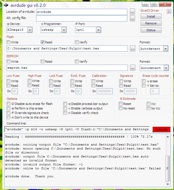174x190 pixels.
Task: Expand the EEPROM Format Autodetect dropdown
Action: (x=166, y=68)
